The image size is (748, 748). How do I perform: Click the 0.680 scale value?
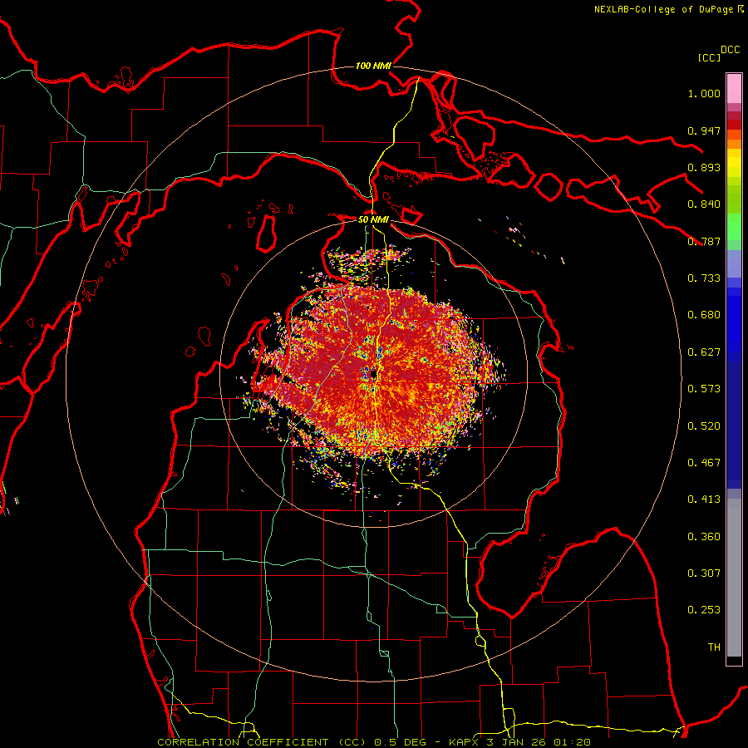[704, 315]
